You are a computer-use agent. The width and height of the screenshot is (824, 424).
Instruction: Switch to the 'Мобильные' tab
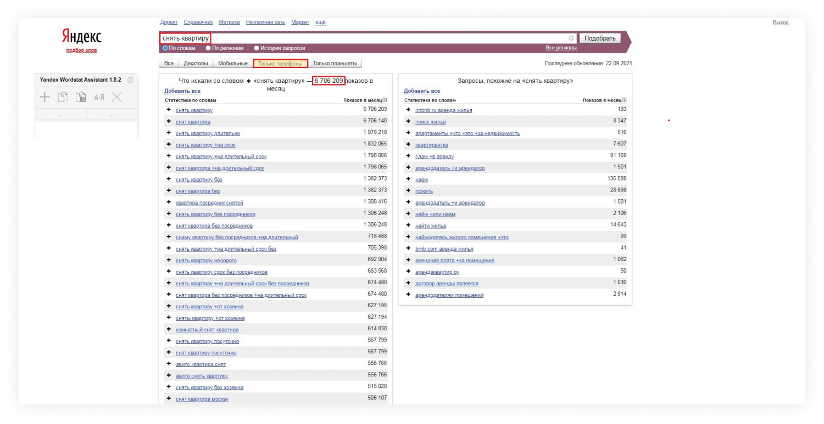(x=233, y=64)
